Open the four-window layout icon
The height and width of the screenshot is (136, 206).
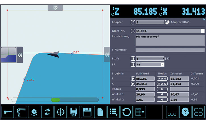tap(198, 112)
